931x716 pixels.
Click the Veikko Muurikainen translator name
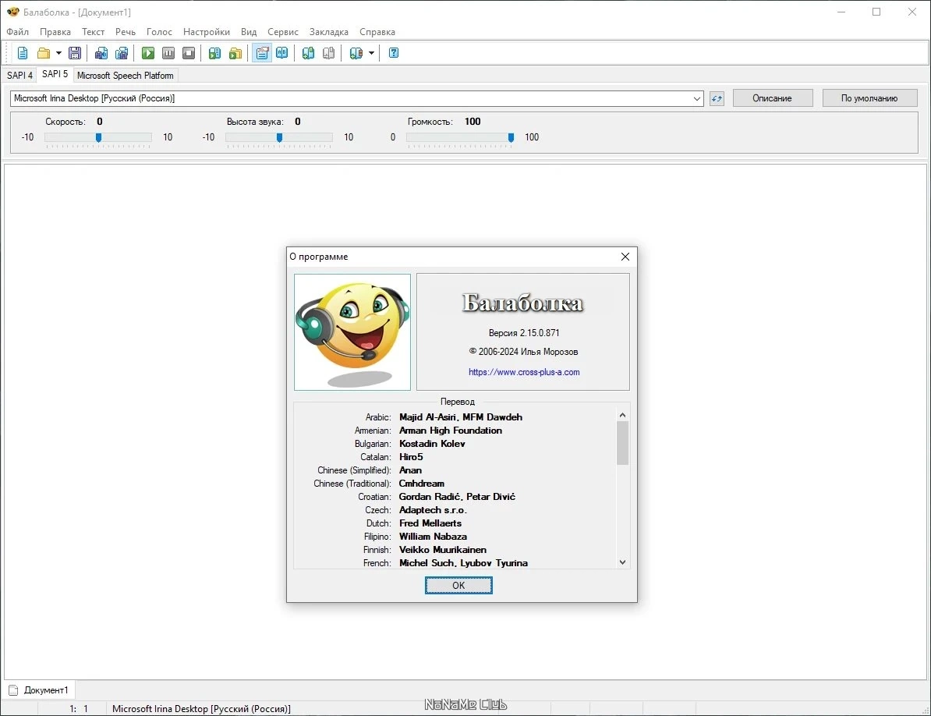[443, 550]
